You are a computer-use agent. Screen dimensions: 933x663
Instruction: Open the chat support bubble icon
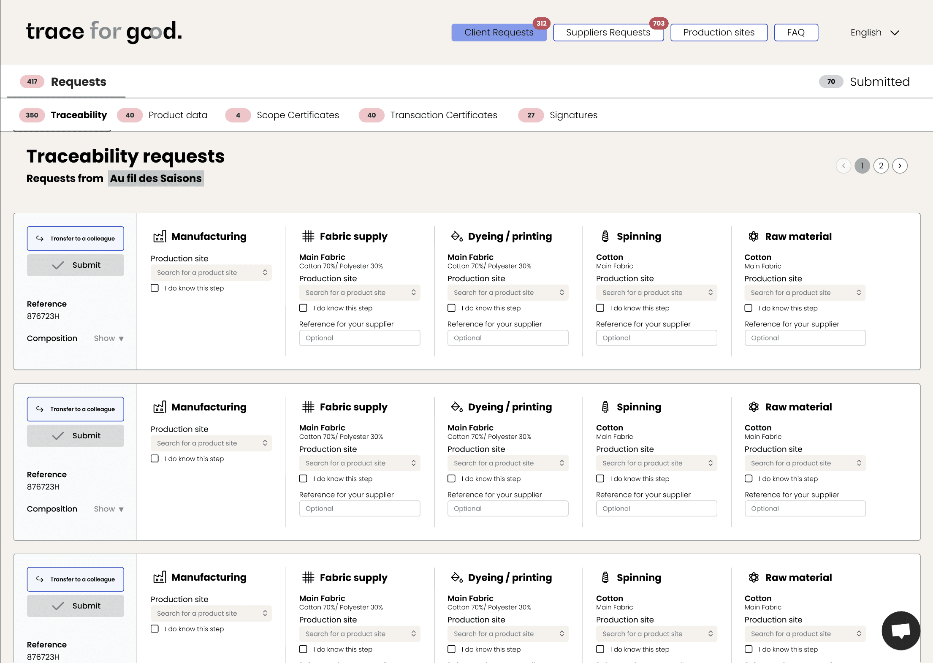(900, 630)
